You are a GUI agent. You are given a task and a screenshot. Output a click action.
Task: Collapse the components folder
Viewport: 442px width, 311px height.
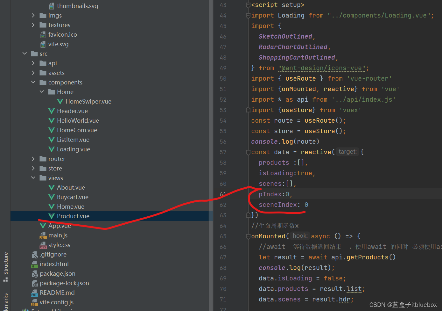click(33, 82)
